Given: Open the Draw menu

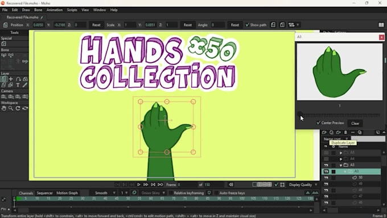Looking at the screenshot, I should tap(26, 10).
